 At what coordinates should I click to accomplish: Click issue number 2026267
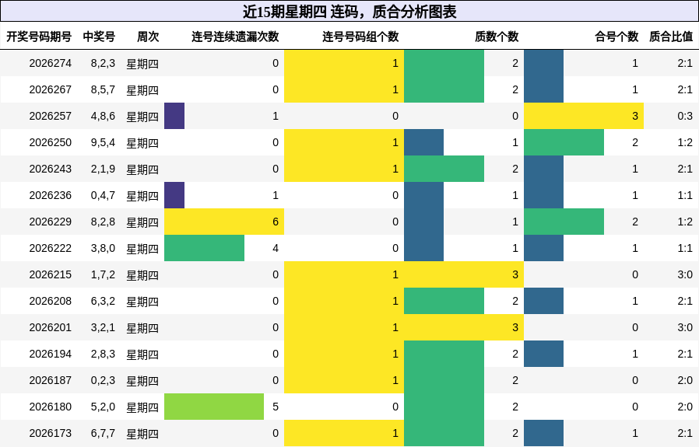(x=51, y=89)
